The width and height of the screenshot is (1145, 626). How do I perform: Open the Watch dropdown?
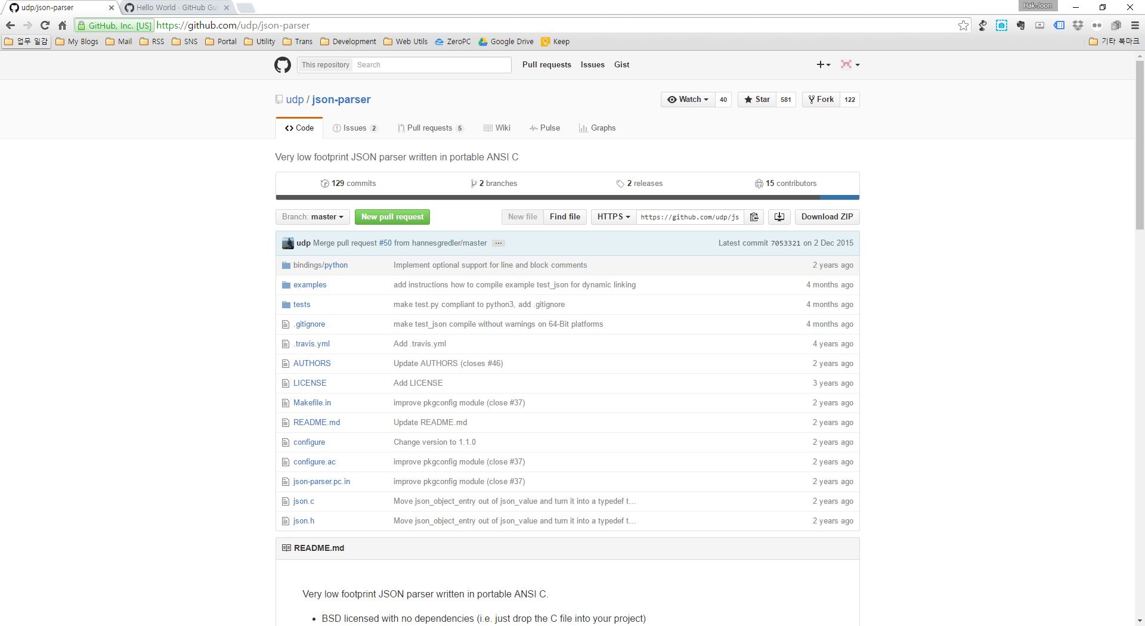[688, 100]
